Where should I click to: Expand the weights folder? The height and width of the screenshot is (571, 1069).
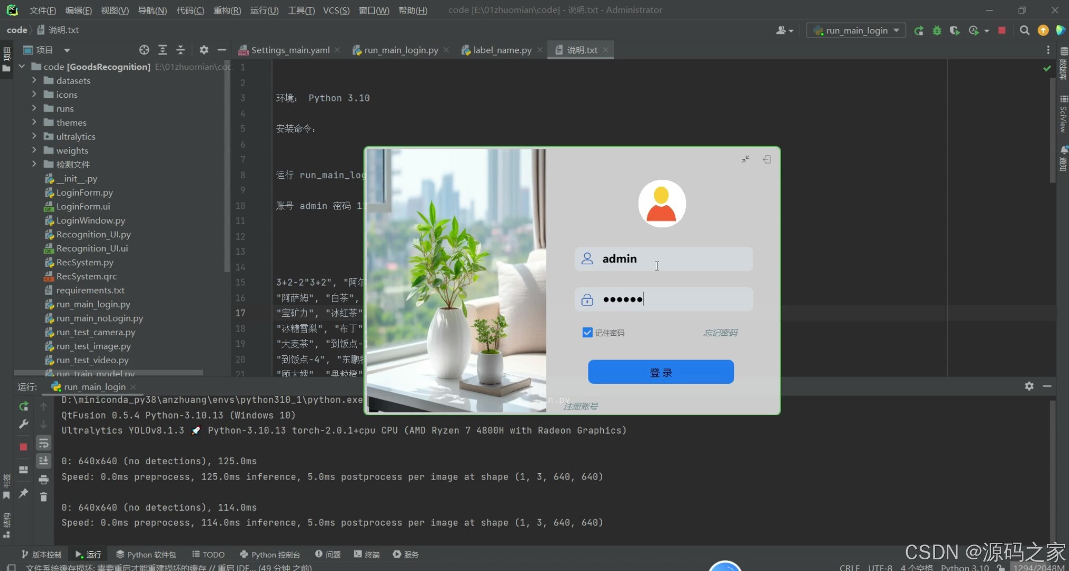pyautogui.click(x=34, y=150)
